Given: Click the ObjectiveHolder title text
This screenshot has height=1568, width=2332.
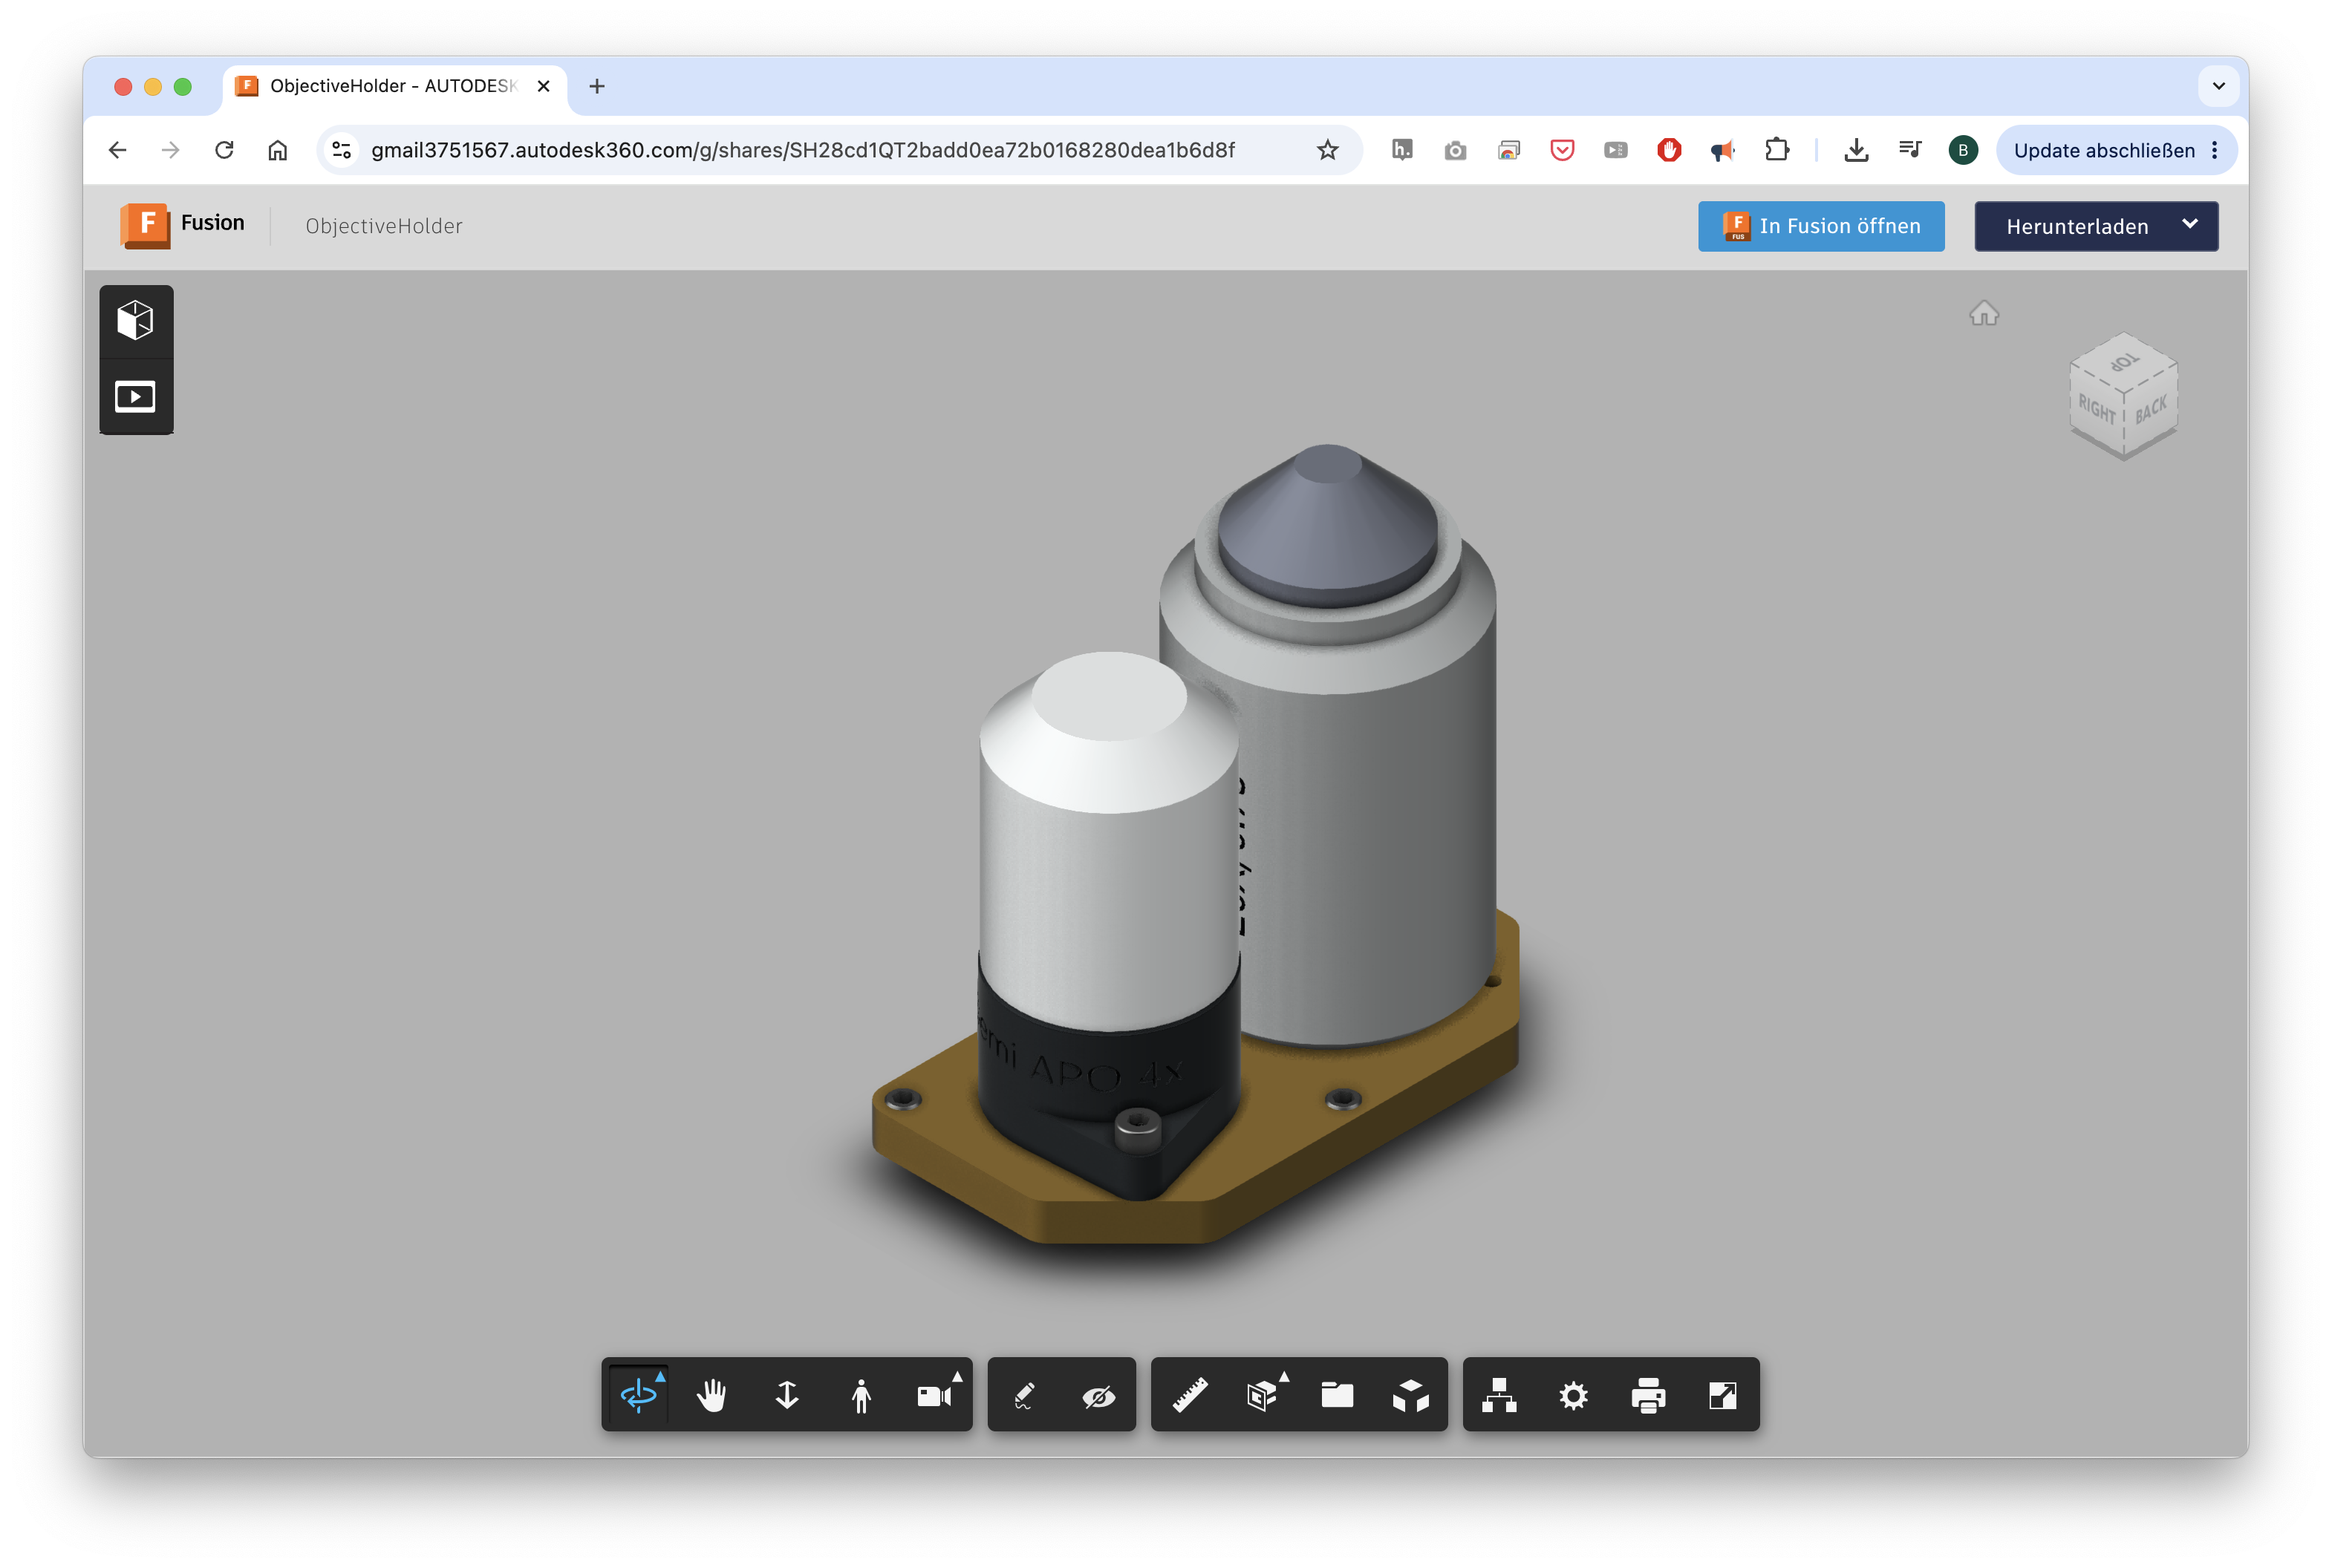Looking at the screenshot, I should click(384, 226).
